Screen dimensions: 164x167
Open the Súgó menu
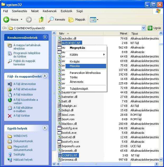(79, 11)
